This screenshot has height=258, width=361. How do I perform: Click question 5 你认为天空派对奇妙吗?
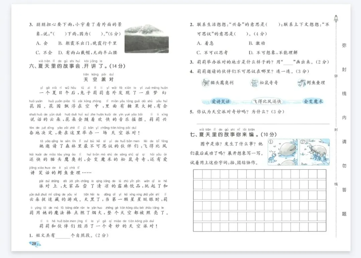(237, 112)
